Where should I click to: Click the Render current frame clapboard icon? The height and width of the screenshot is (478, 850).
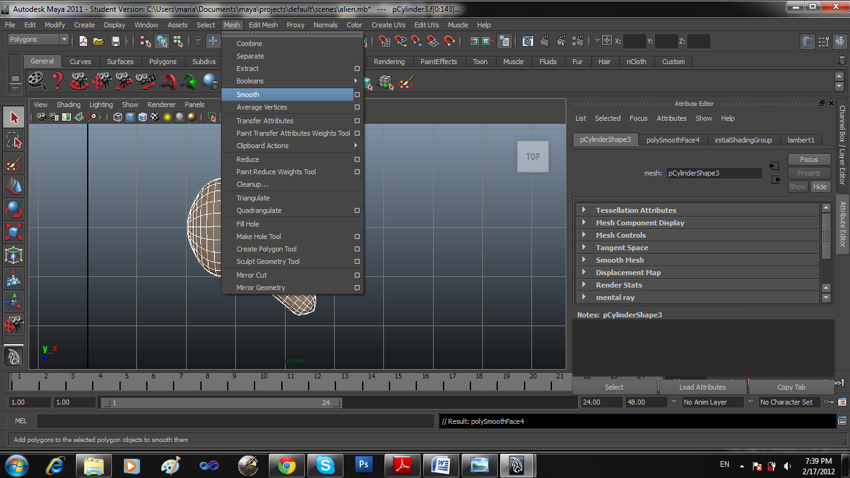(x=545, y=41)
